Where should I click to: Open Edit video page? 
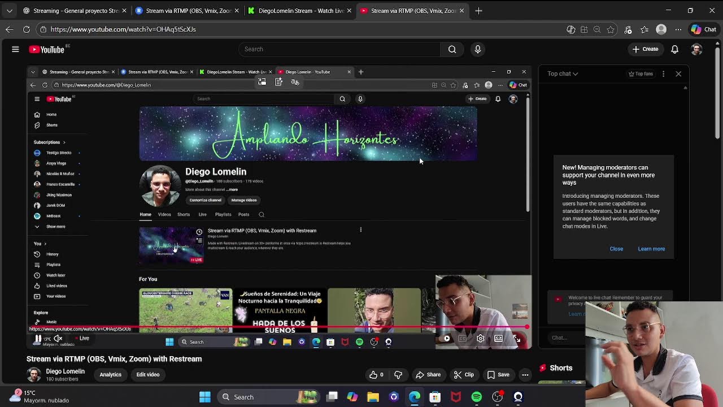pos(148,374)
